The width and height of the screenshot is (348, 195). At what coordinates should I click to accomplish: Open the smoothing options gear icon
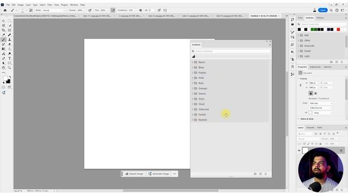coord(140,10)
